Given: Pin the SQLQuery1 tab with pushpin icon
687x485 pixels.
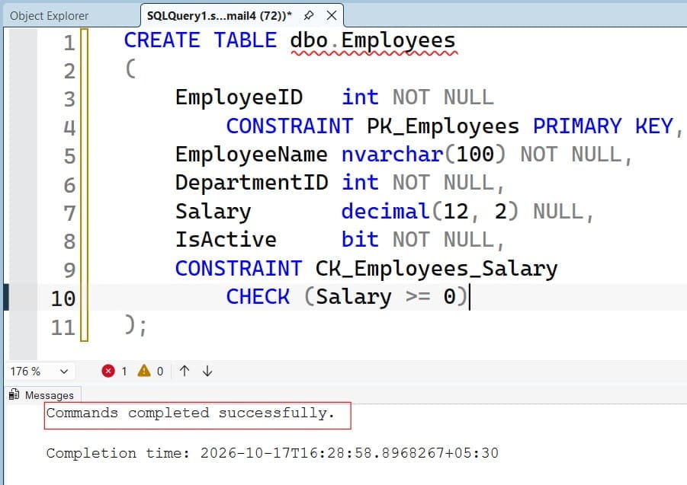Looking at the screenshot, I should [309, 16].
